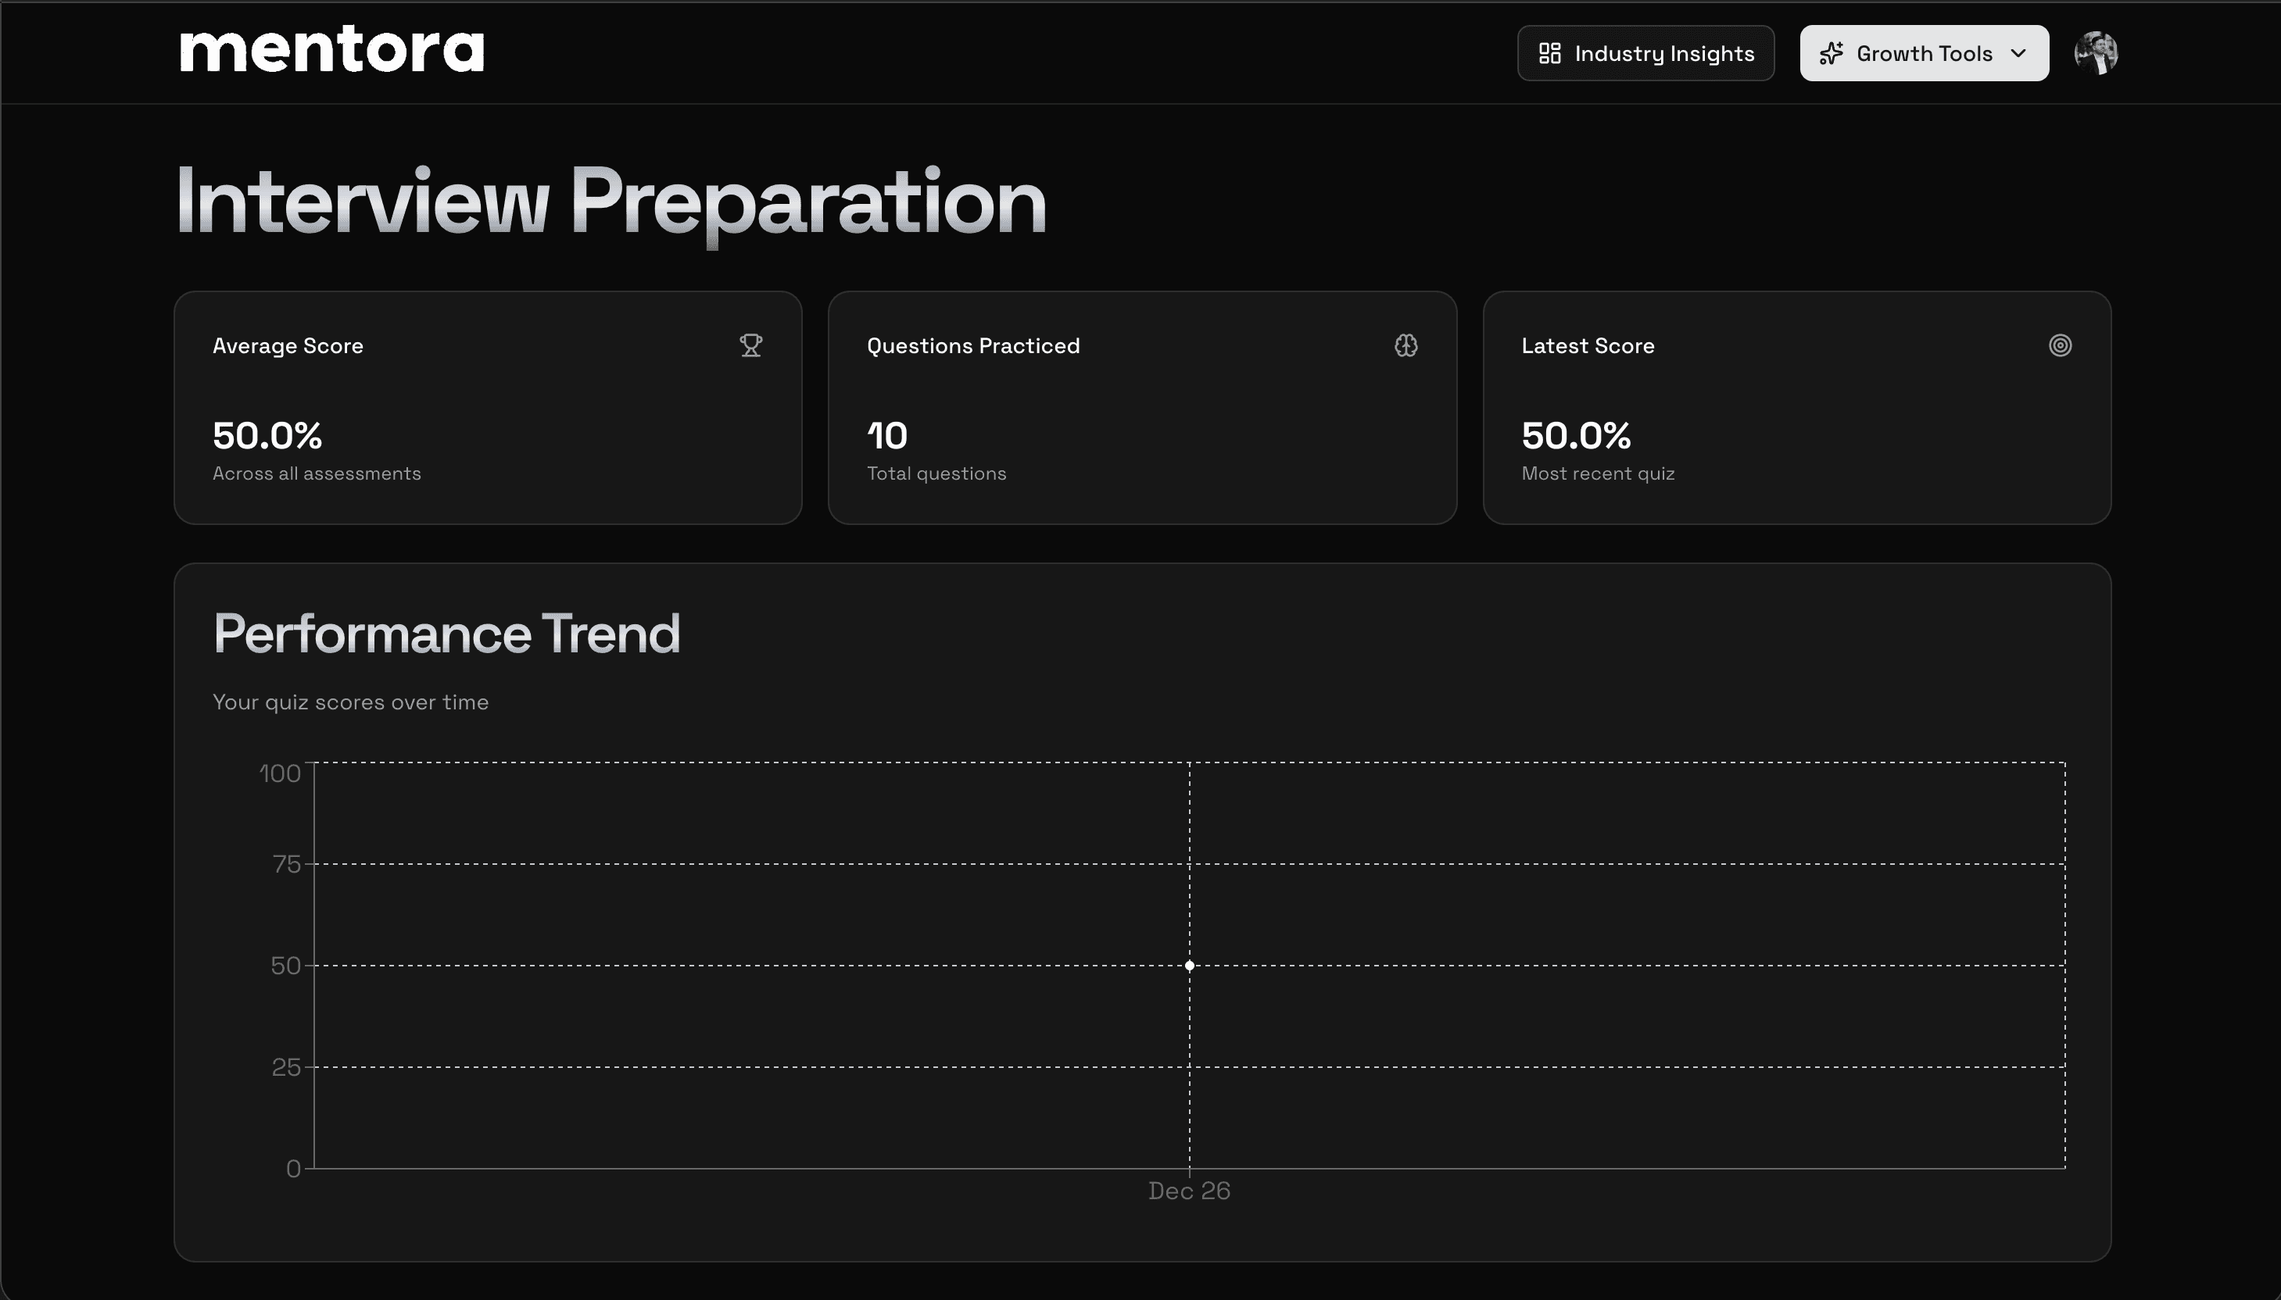Click the target icon on Latest Score
Viewport: 2281px width, 1300px height.
[x=2060, y=345]
